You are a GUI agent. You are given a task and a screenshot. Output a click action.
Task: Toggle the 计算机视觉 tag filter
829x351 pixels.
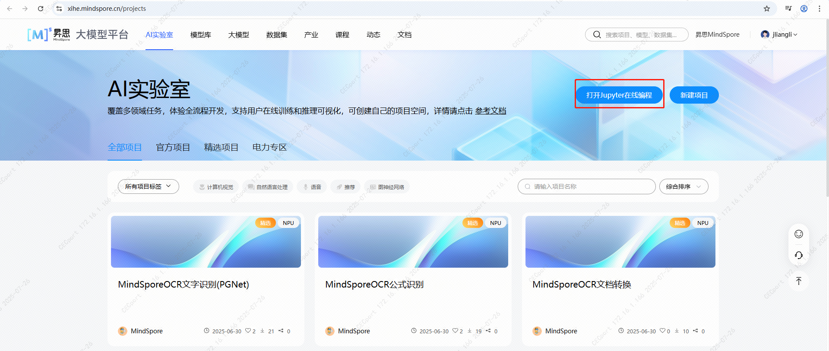pos(216,187)
